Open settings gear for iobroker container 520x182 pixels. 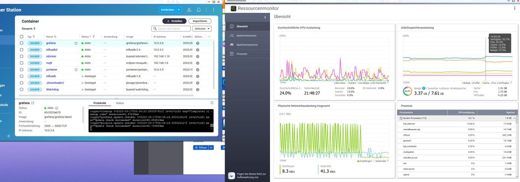(x=198, y=56)
